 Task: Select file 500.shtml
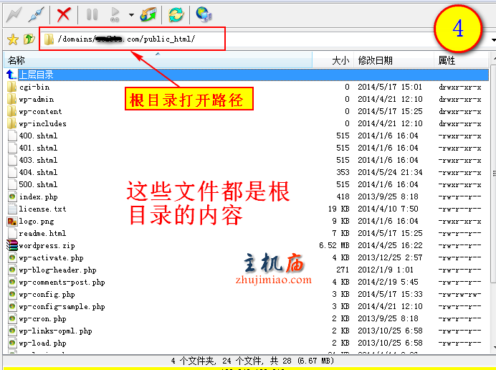pos(38,184)
